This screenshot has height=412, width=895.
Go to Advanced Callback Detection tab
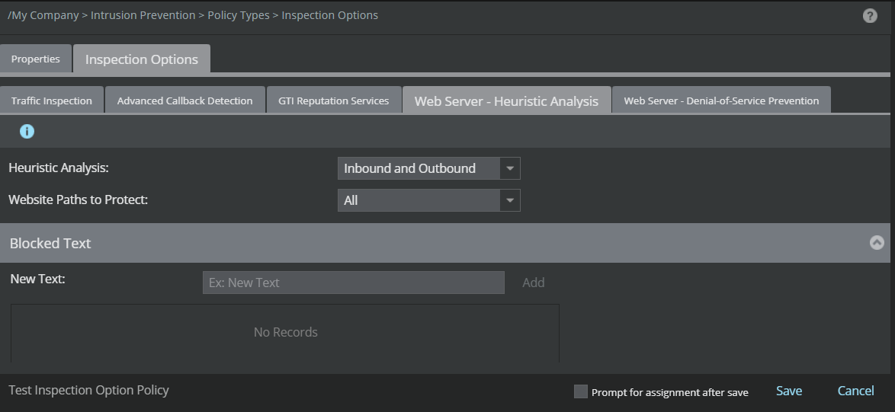[x=185, y=101]
